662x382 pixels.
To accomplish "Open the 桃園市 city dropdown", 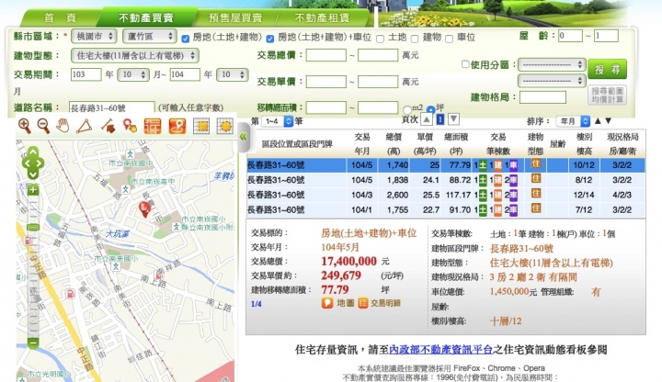I will (94, 36).
